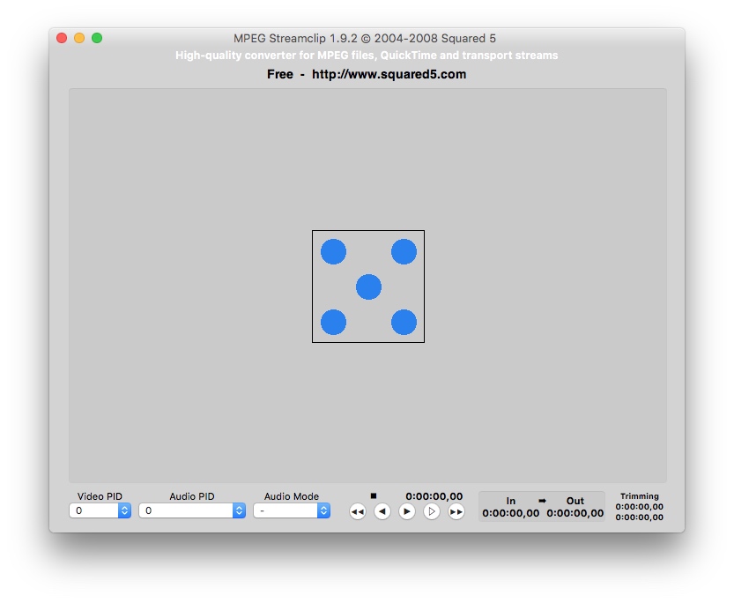
Task: Click the Audio PID label
Action: click(192, 496)
